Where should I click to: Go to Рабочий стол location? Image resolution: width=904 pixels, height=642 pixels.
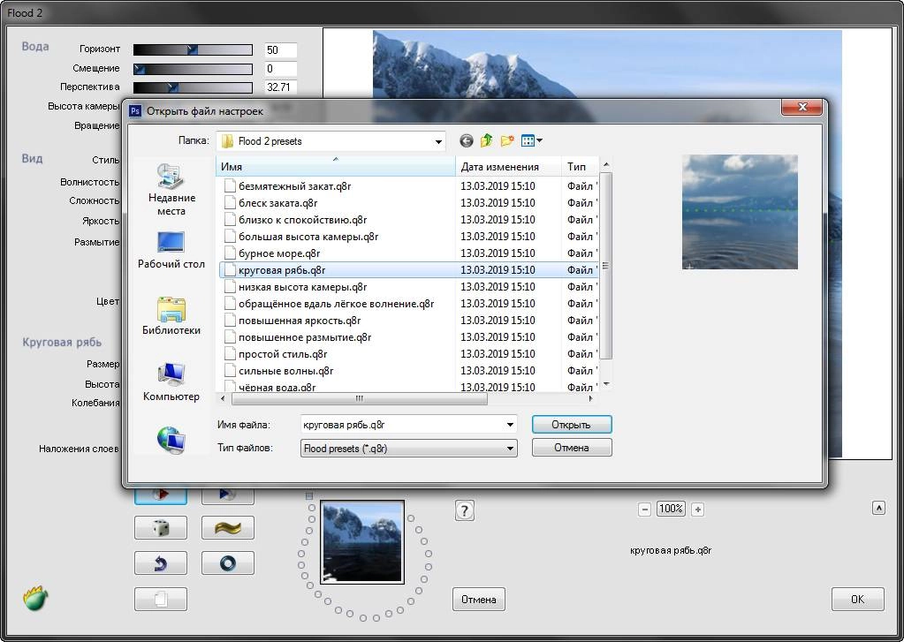pyautogui.click(x=171, y=251)
